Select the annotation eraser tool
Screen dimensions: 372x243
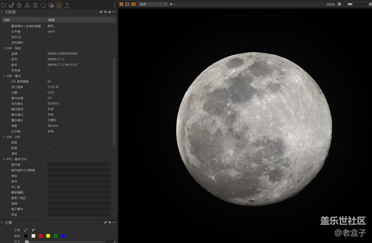[x=33, y=230]
